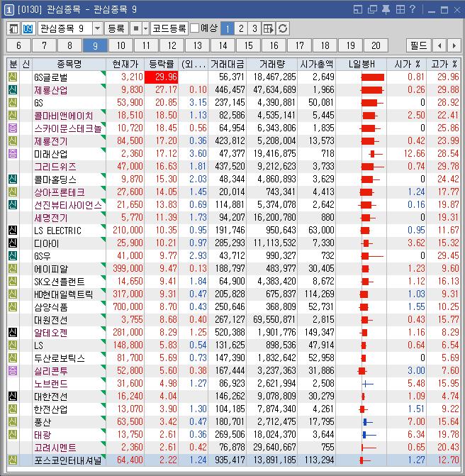Click the green corner marker on 세명전기 row

point(103,214)
